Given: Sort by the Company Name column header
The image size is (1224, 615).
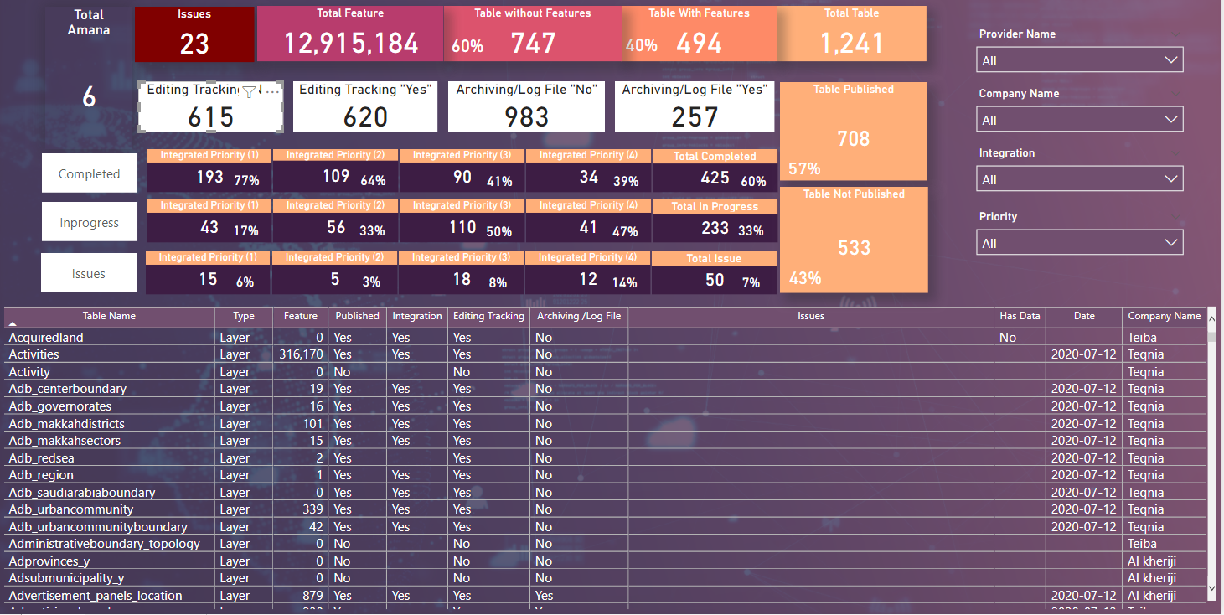Looking at the screenshot, I should click(x=1165, y=316).
